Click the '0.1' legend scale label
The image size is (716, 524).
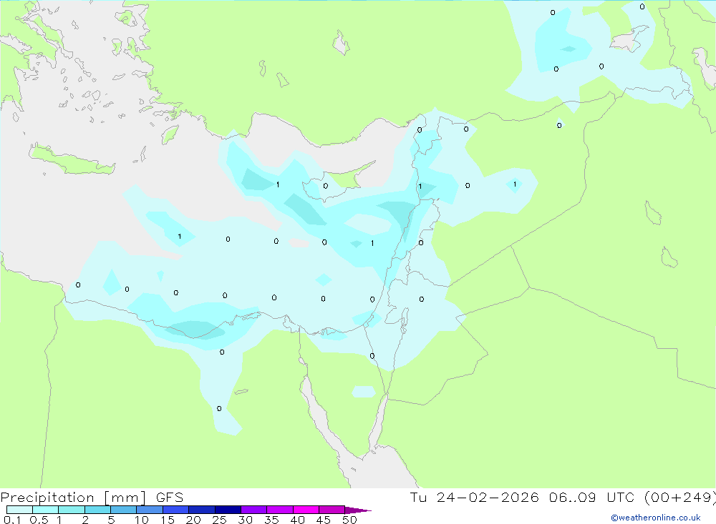(x=12, y=520)
